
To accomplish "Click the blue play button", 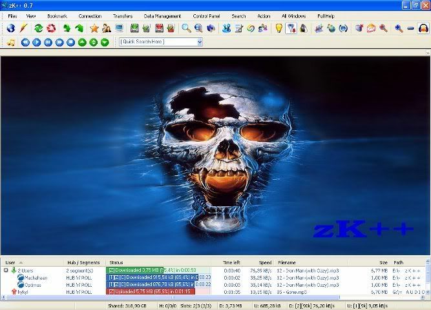I will (x=37, y=42).
